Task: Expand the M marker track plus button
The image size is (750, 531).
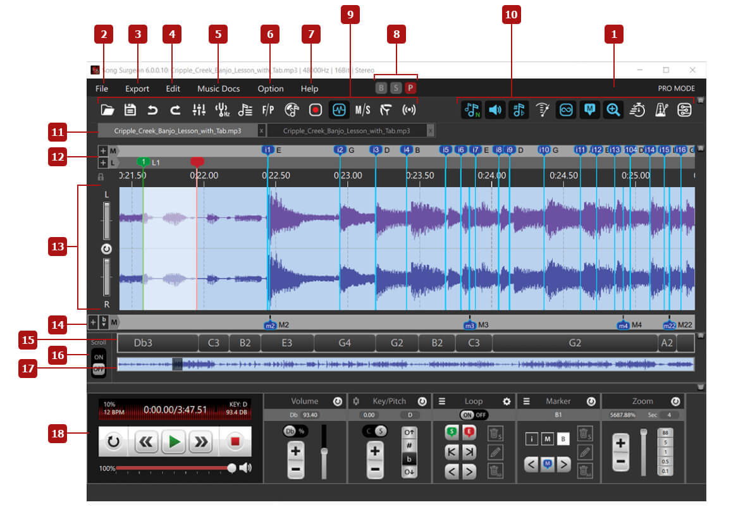Action: 103,151
